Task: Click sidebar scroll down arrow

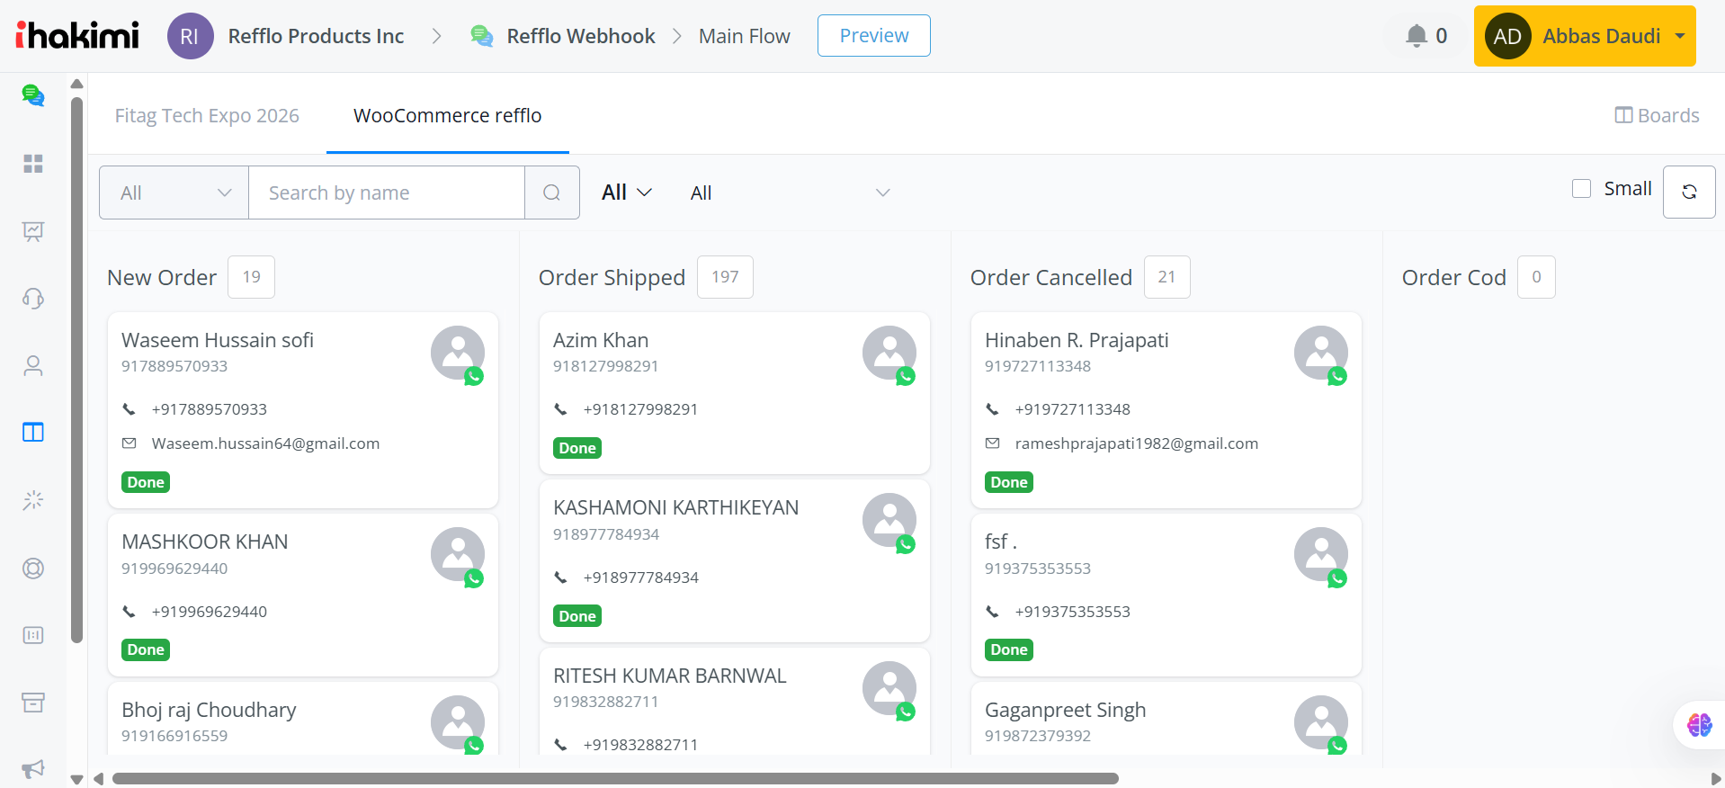Action: click(77, 779)
